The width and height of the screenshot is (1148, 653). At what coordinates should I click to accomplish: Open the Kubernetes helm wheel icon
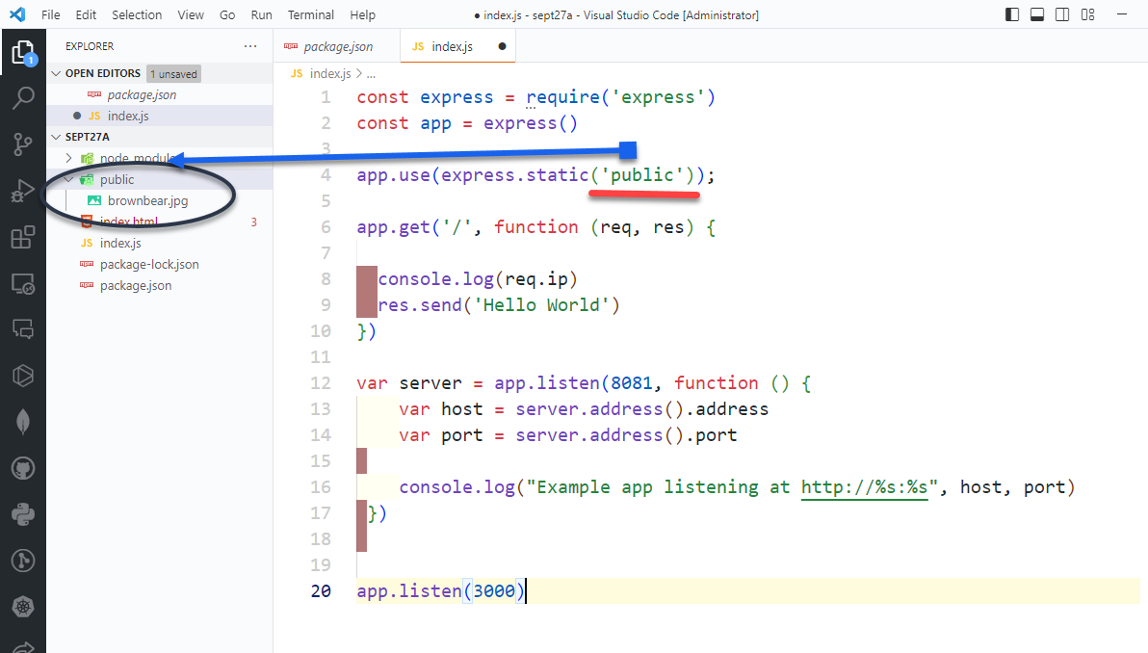(23, 607)
